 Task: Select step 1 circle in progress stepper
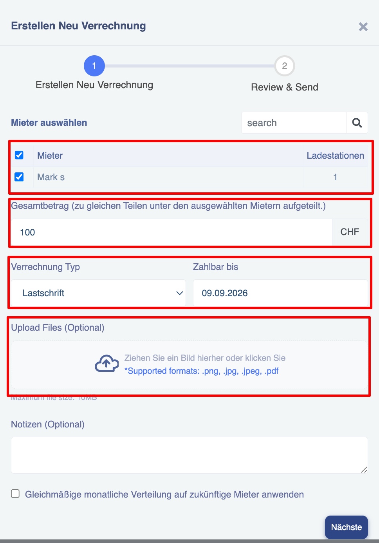[94, 66]
